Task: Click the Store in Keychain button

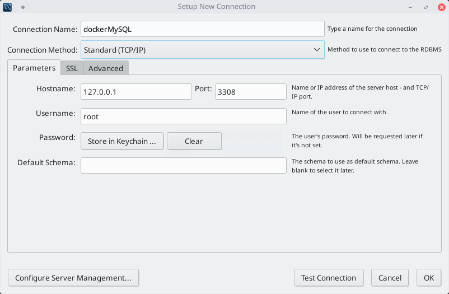Action: click(x=122, y=141)
